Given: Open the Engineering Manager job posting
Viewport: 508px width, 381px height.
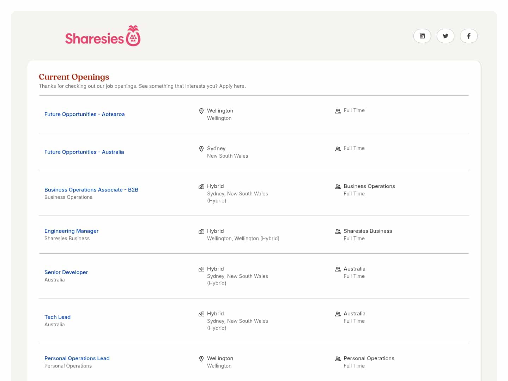Looking at the screenshot, I should pos(71,231).
